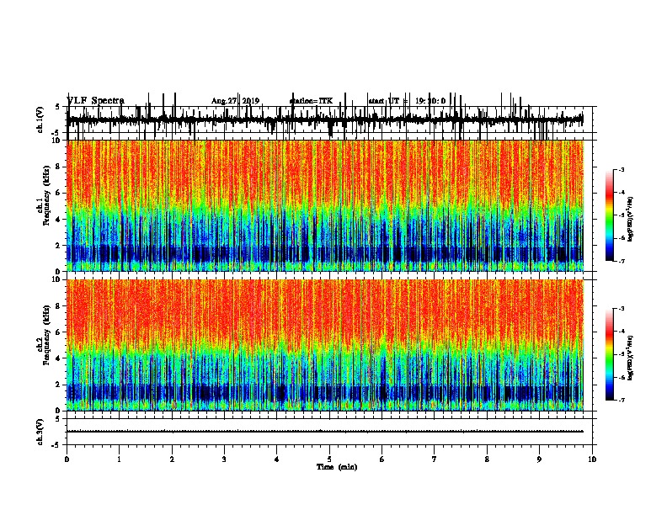This screenshot has height=515, width=667.
Task: Click time axis tick label '7'
Action: (x=435, y=459)
